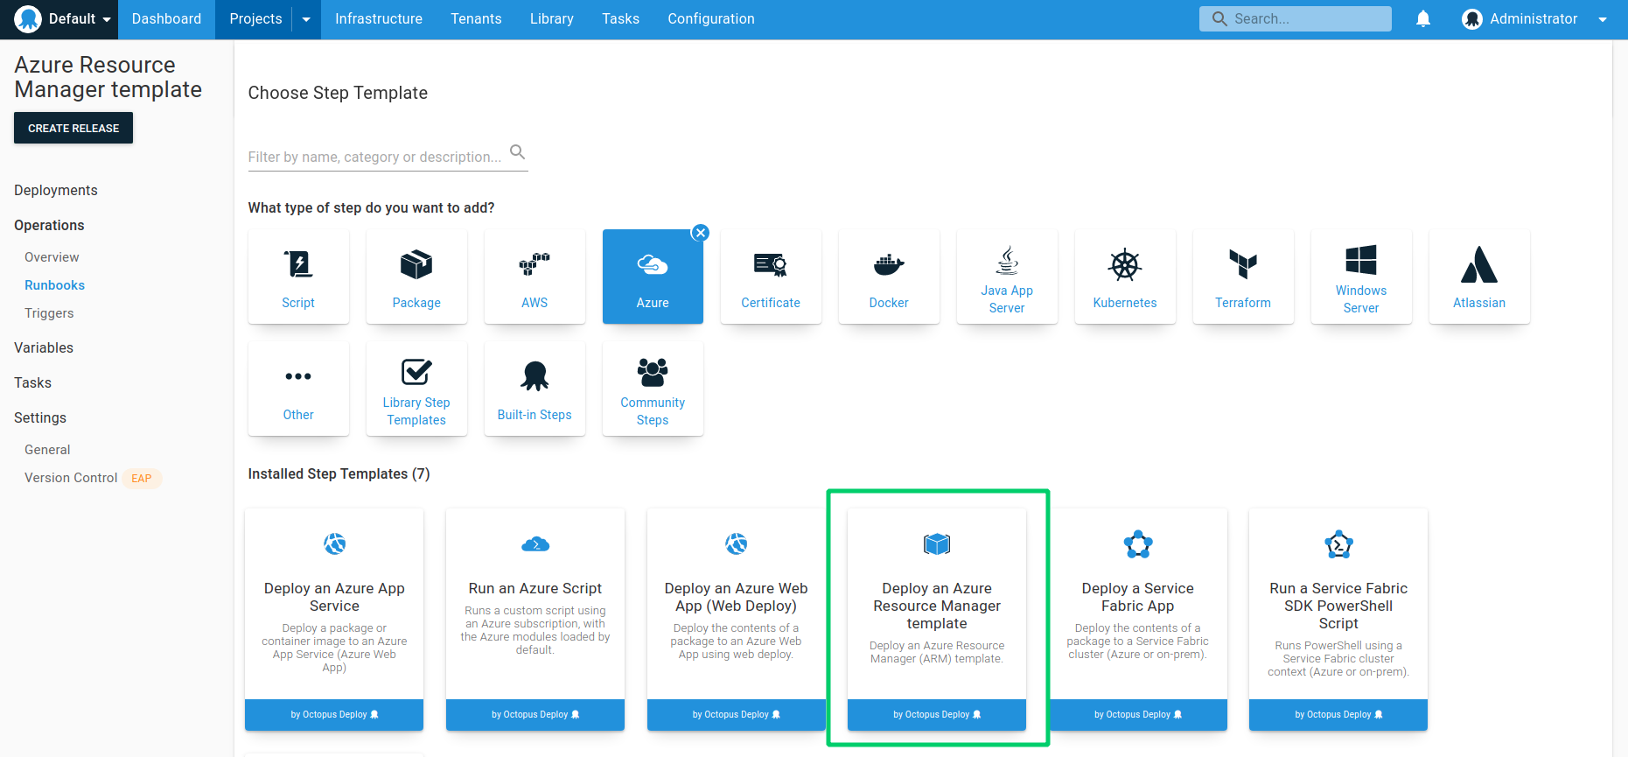Click the notifications bell icon
1628x757 pixels.
(1423, 19)
